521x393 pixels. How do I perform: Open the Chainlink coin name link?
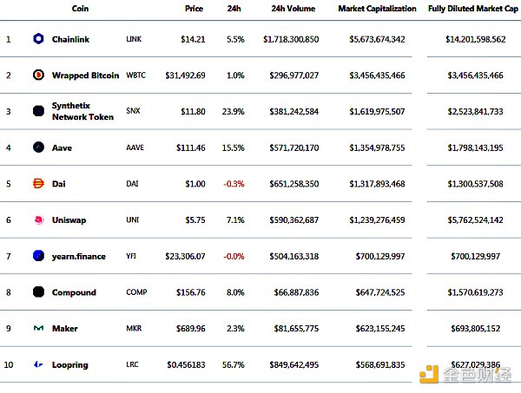click(70, 39)
